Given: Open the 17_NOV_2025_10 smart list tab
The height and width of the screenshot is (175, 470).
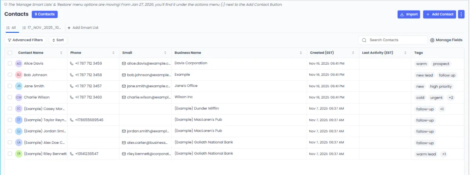Looking at the screenshot, I should click(42, 28).
